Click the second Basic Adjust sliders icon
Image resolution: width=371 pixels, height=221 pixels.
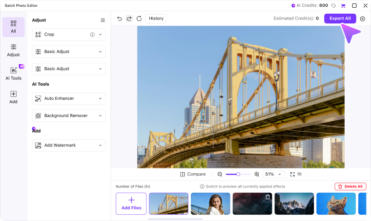[x=38, y=69]
